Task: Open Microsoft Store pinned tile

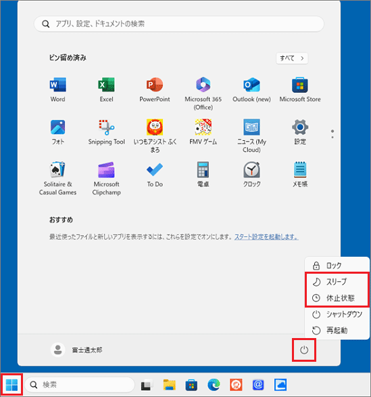Action: point(300,89)
